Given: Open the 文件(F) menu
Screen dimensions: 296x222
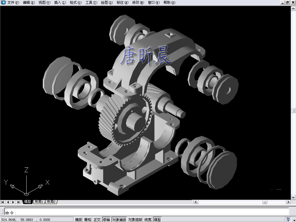Looking at the screenshot, I should click(x=13, y=2).
